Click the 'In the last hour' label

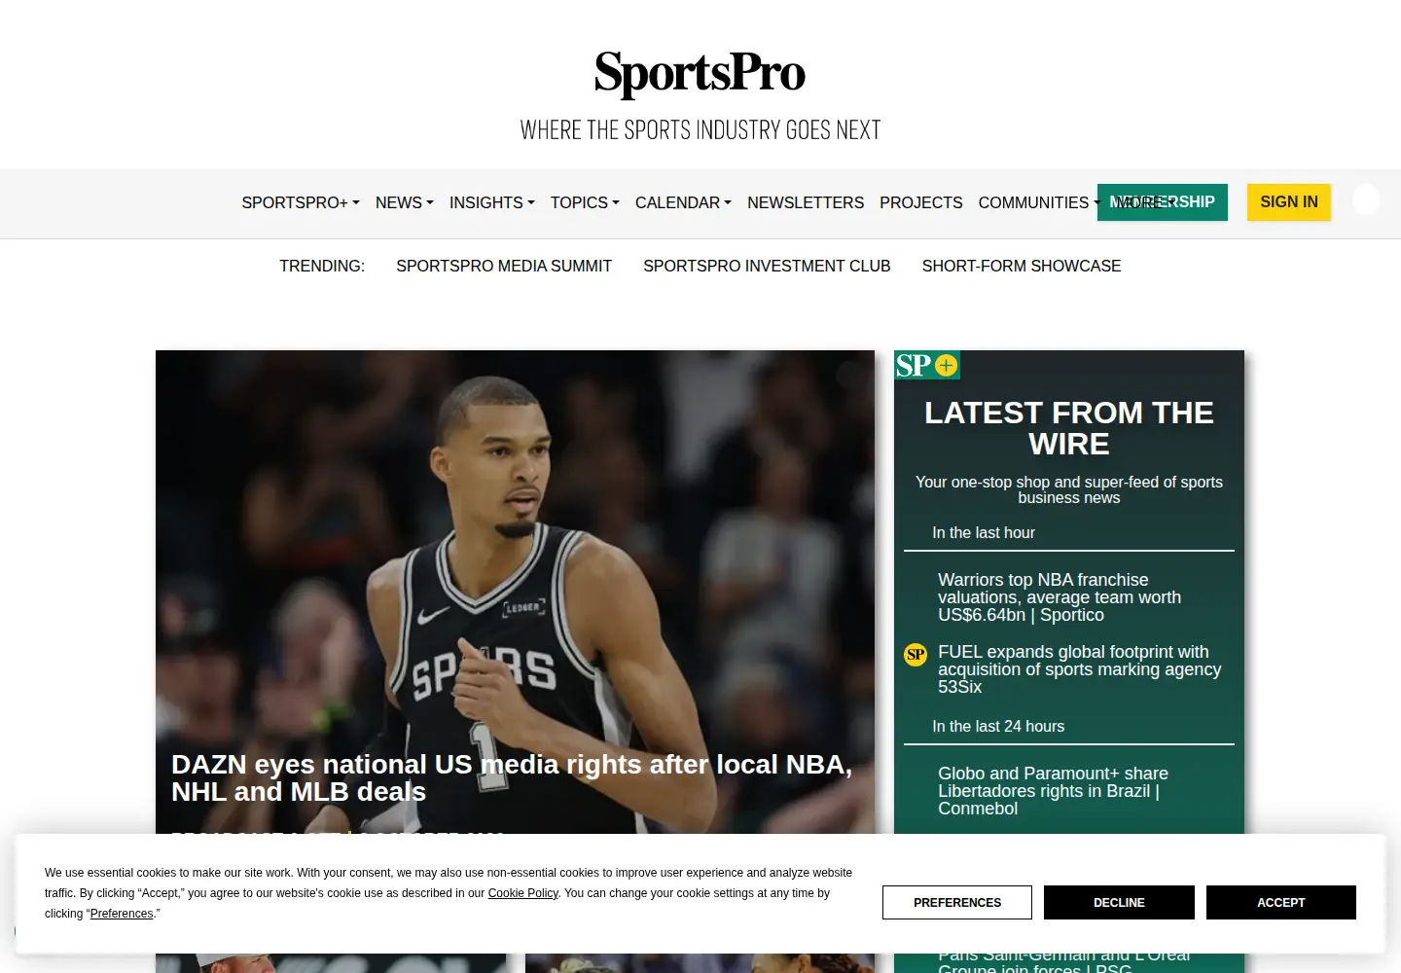pyautogui.click(x=984, y=533)
